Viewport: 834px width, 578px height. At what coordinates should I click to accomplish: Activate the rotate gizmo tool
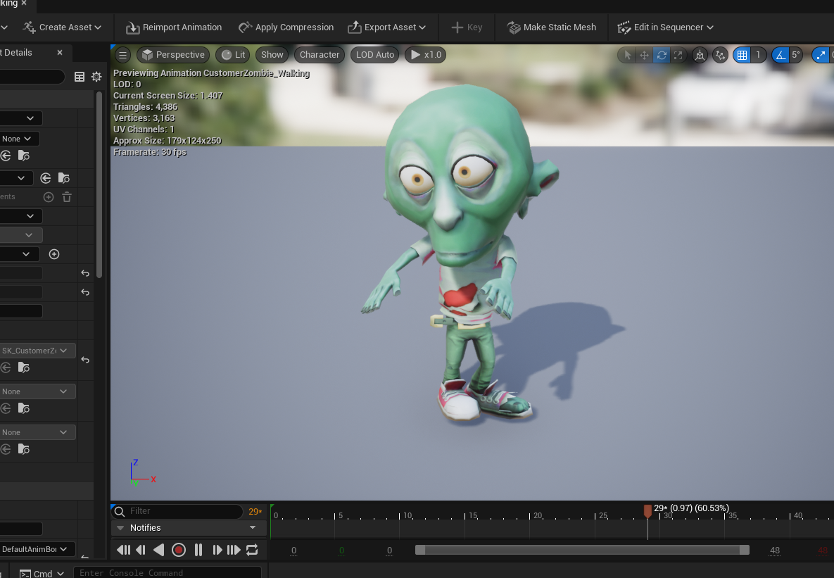pyautogui.click(x=661, y=55)
